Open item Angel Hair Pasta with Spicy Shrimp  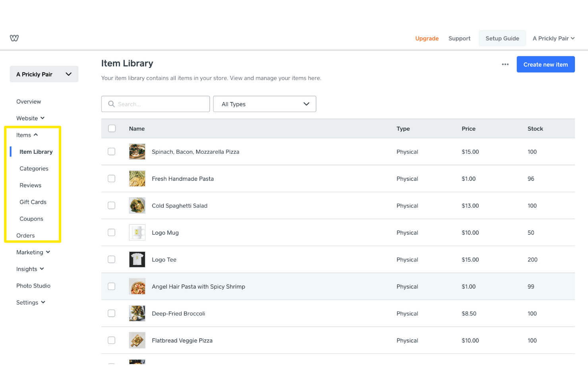(198, 287)
